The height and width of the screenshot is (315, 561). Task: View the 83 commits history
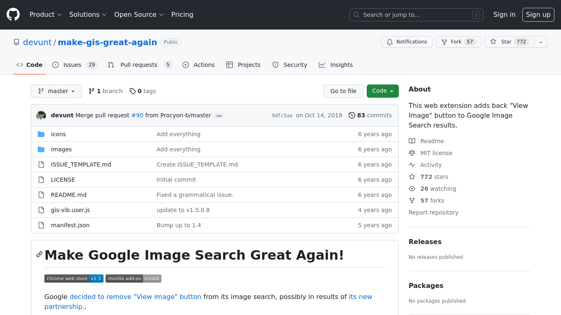click(370, 115)
